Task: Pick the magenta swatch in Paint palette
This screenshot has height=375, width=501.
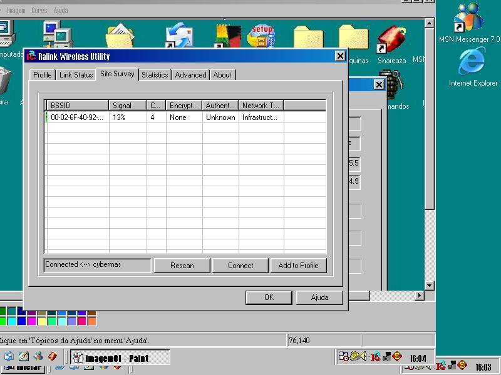Action: [32, 321]
